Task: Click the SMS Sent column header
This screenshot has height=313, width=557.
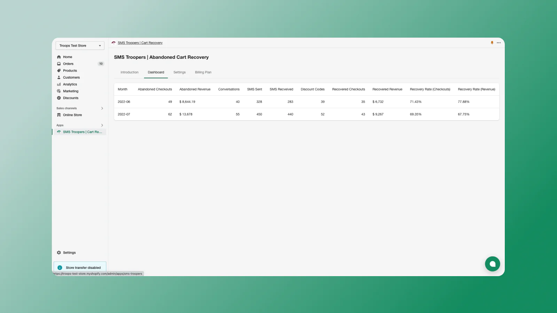Action: [254, 89]
